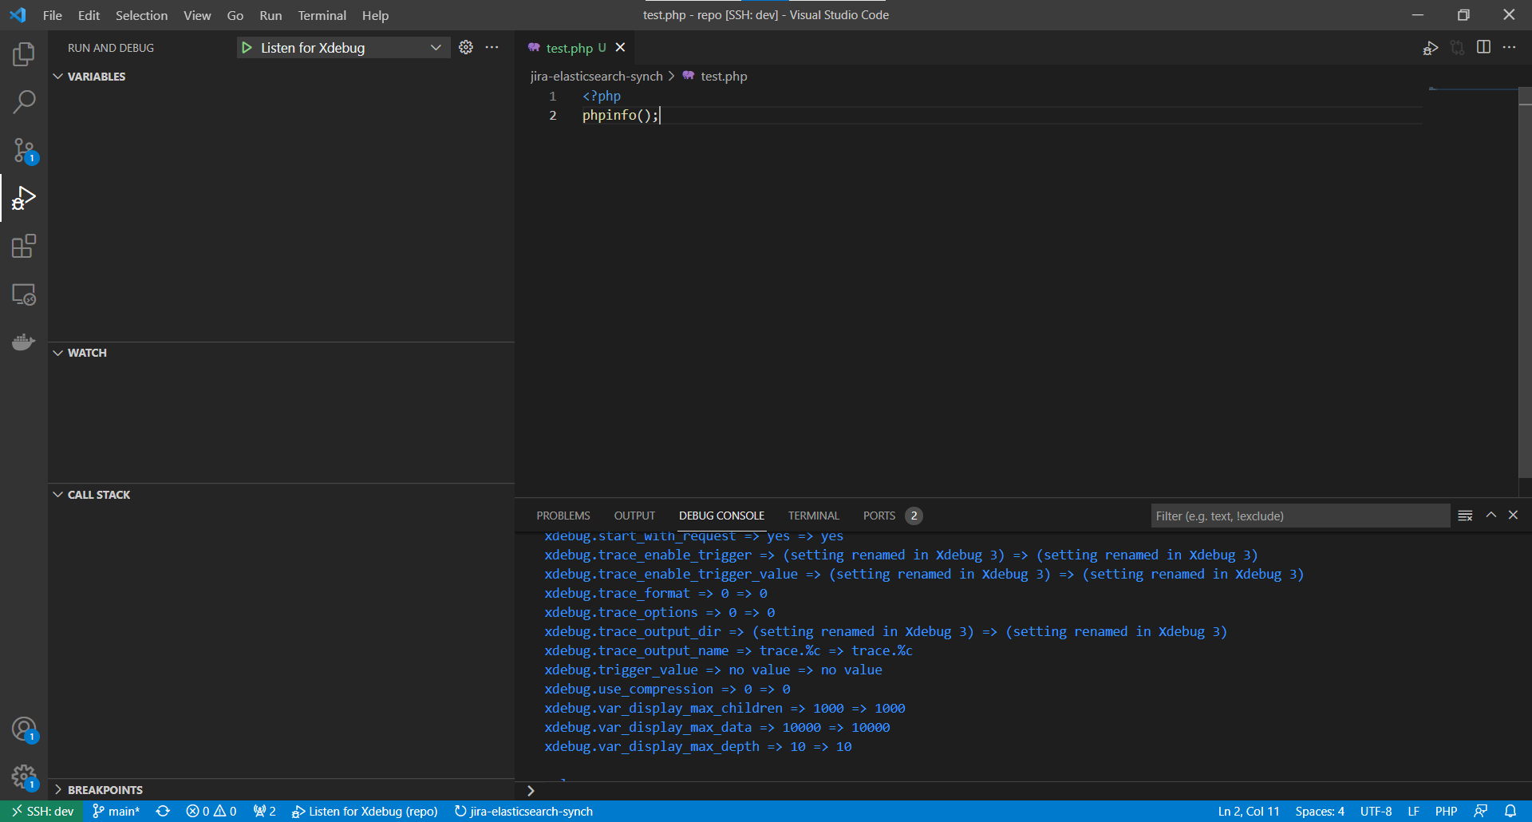The image size is (1532, 822).
Task: Open the Run menu
Action: coord(270,15)
